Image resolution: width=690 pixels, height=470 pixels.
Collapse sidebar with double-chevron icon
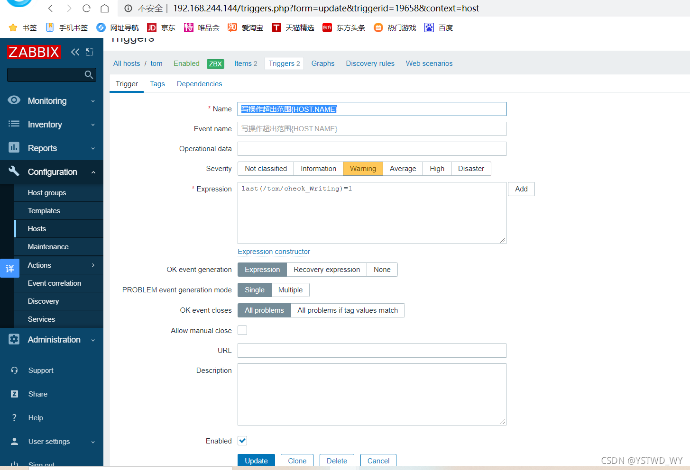click(x=75, y=52)
